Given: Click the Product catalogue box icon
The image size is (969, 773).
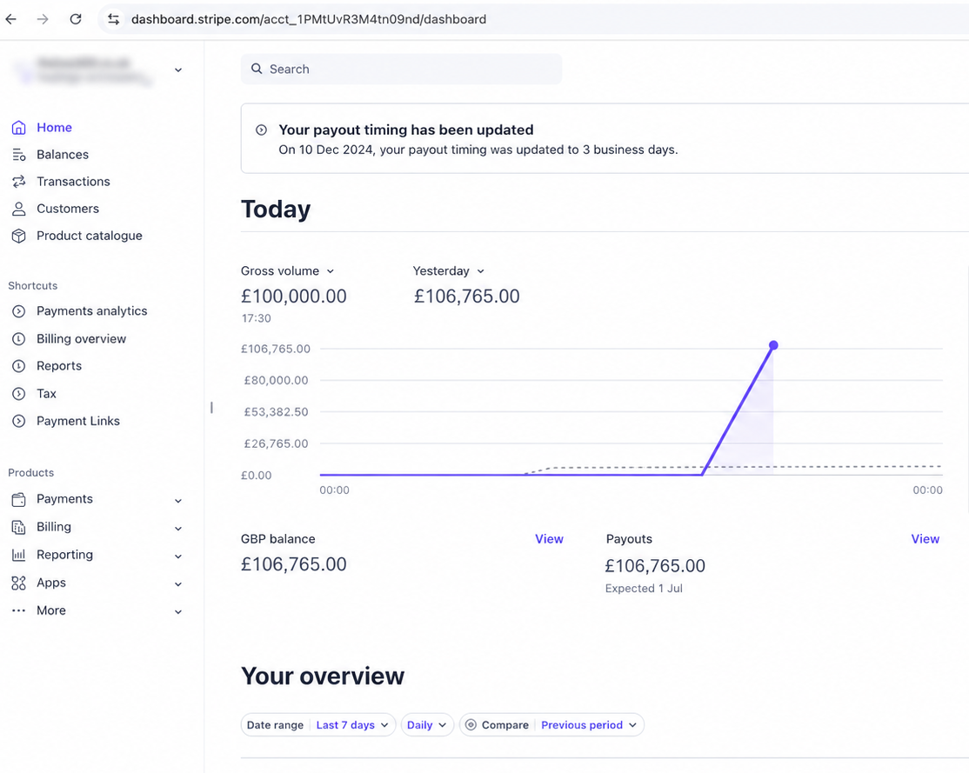Looking at the screenshot, I should pos(19,236).
